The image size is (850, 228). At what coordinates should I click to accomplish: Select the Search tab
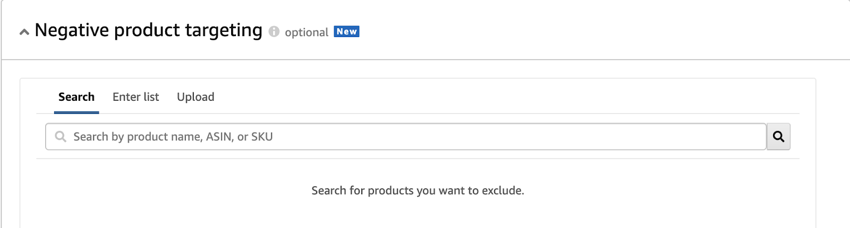click(x=76, y=97)
